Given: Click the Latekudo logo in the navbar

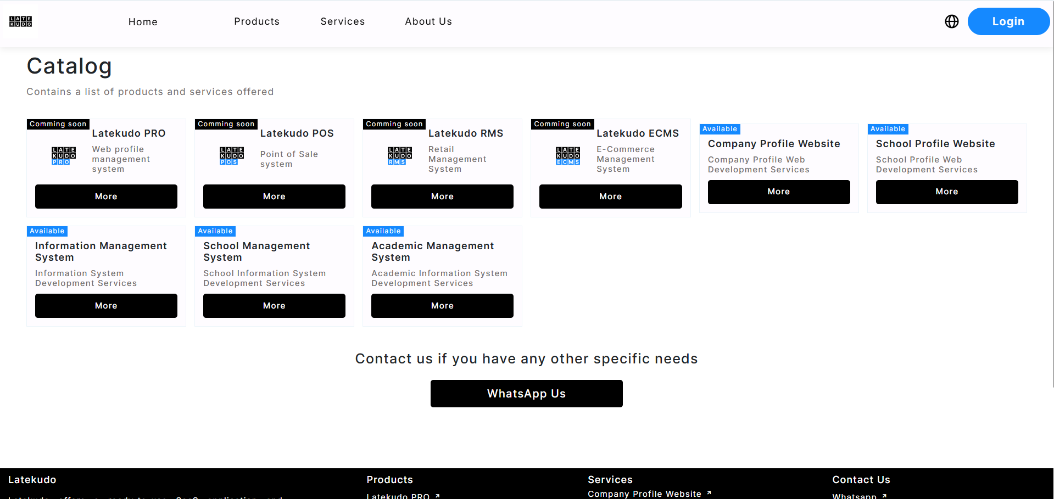Looking at the screenshot, I should click(x=21, y=21).
